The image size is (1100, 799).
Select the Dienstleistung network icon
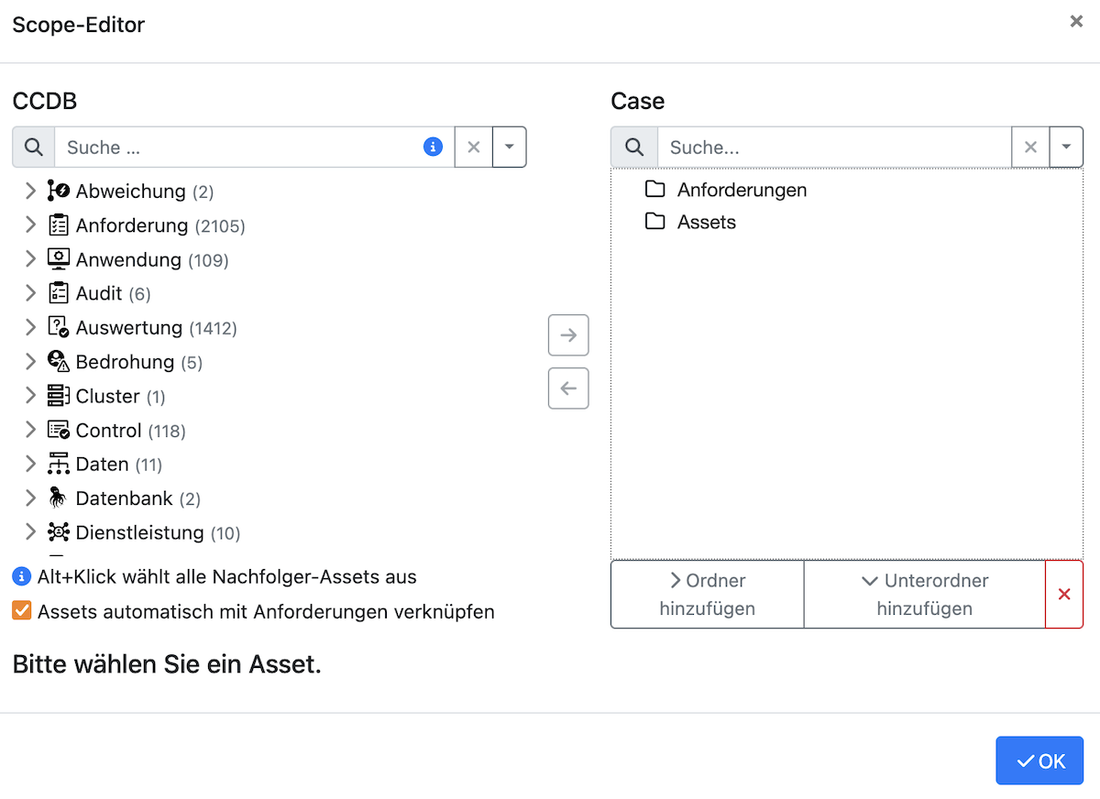(x=57, y=532)
